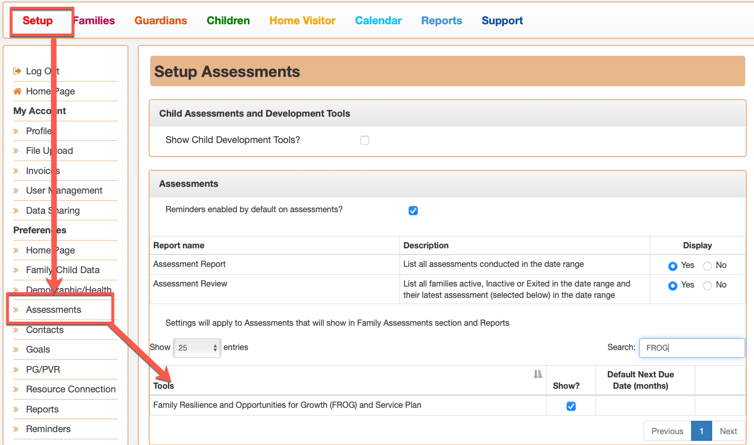Screen dimensions: 754x445
Task: Open Family/Child Data preferences
Action: (x=63, y=270)
